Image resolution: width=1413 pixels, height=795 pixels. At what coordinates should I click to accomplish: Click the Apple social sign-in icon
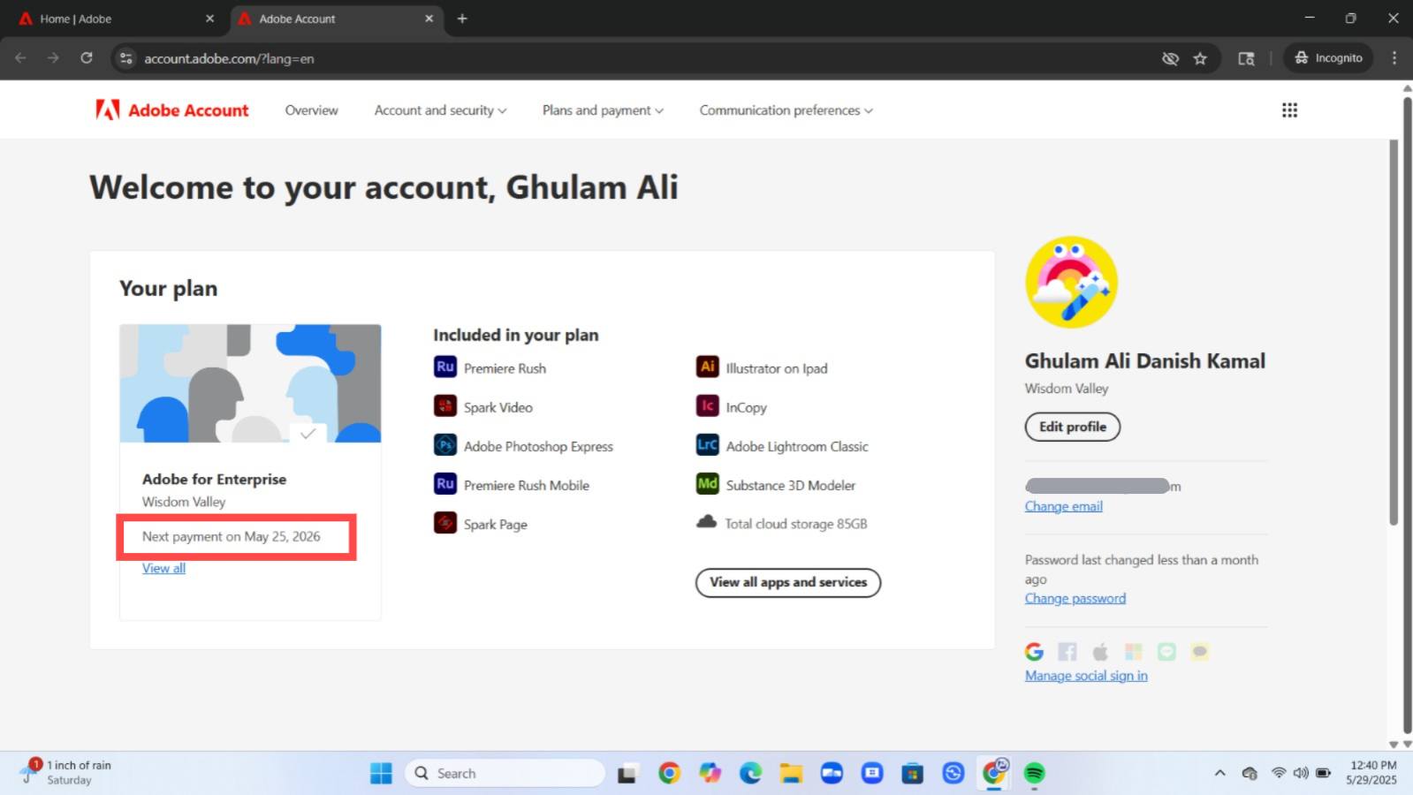point(1100,652)
